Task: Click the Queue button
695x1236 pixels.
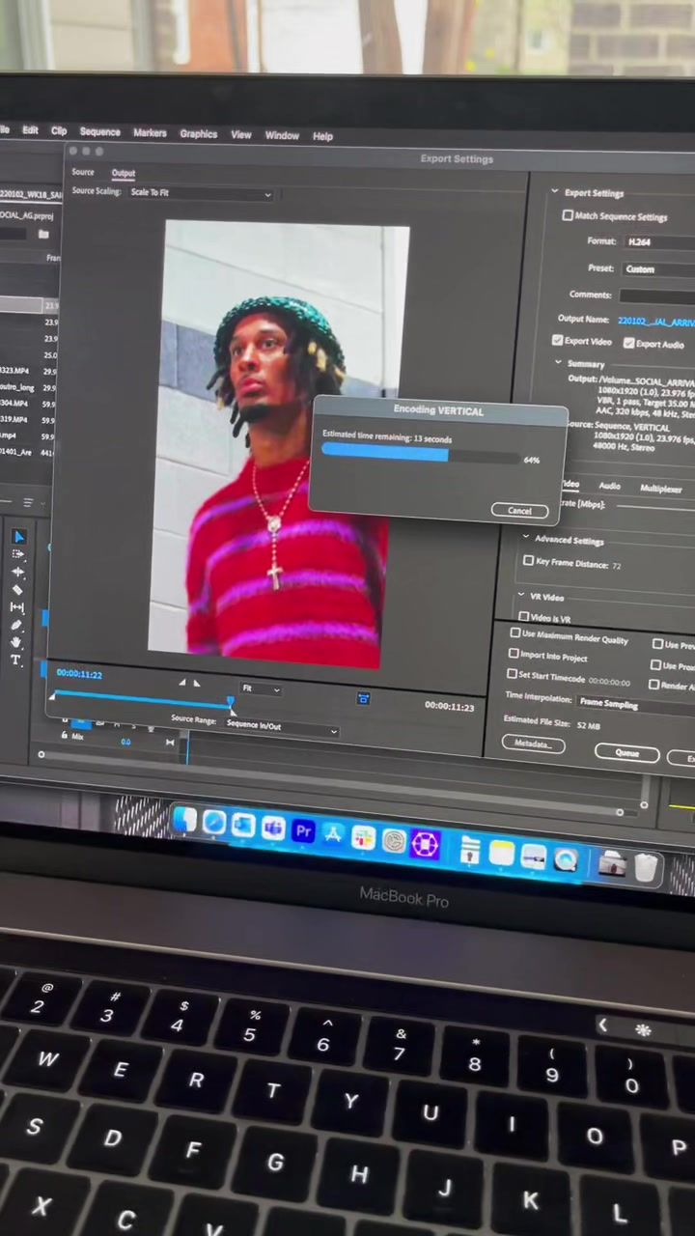Action: pyautogui.click(x=626, y=752)
